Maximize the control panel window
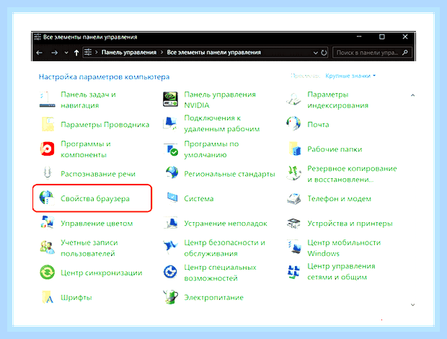 coord(382,37)
